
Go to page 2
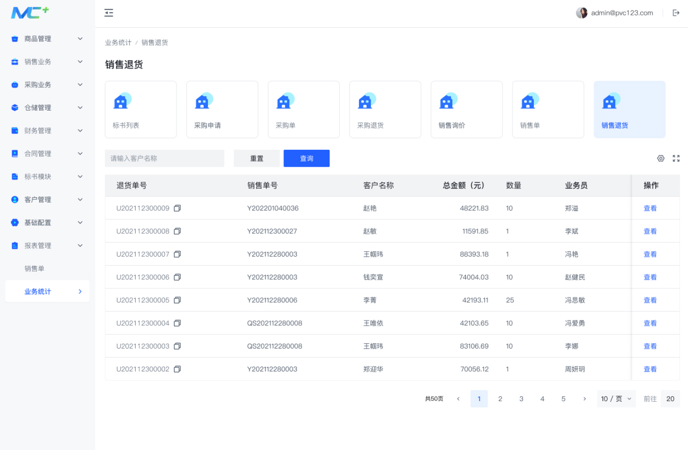[500, 399]
